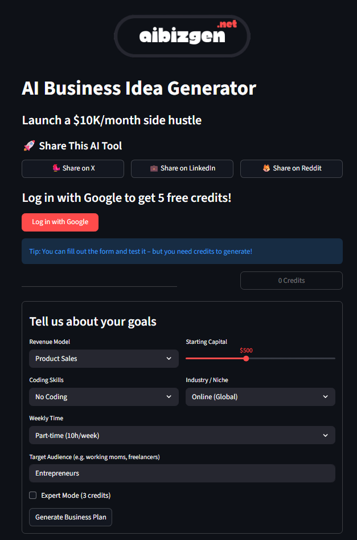This screenshot has width=357, height=540.
Task: Open the Weekly Time dropdown
Action: 182,435
